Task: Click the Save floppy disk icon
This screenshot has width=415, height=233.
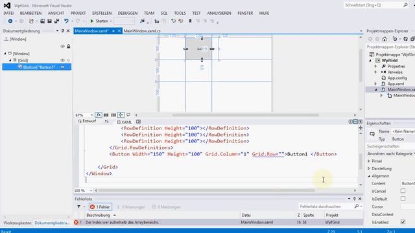Action: (49, 21)
